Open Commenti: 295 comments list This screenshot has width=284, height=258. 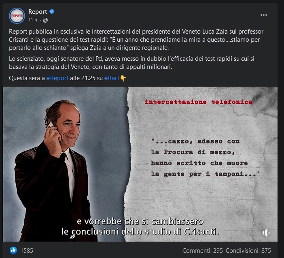point(202,251)
